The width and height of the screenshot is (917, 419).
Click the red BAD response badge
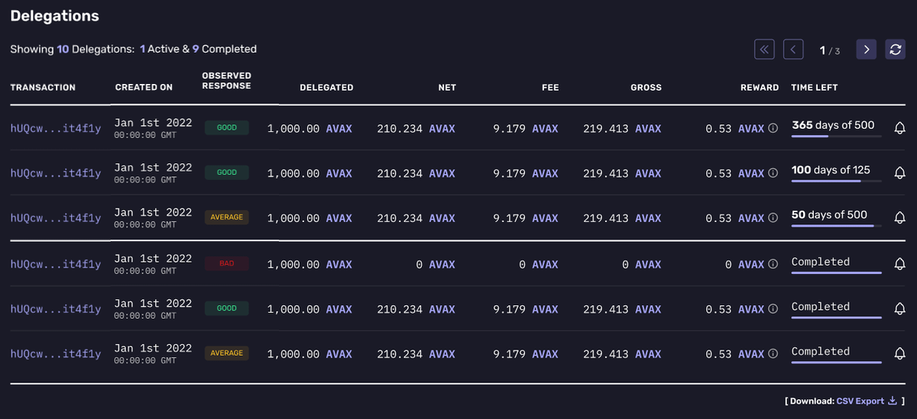click(226, 263)
